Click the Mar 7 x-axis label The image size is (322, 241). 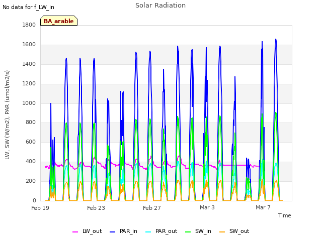pos(263,207)
